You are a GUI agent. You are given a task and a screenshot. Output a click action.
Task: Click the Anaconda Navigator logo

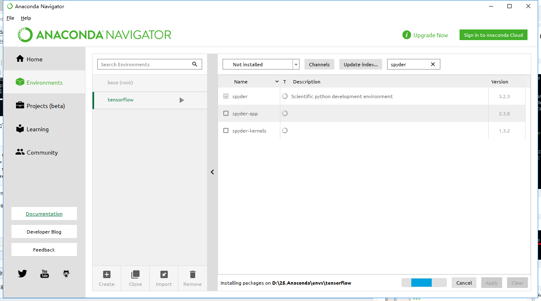tap(95, 35)
